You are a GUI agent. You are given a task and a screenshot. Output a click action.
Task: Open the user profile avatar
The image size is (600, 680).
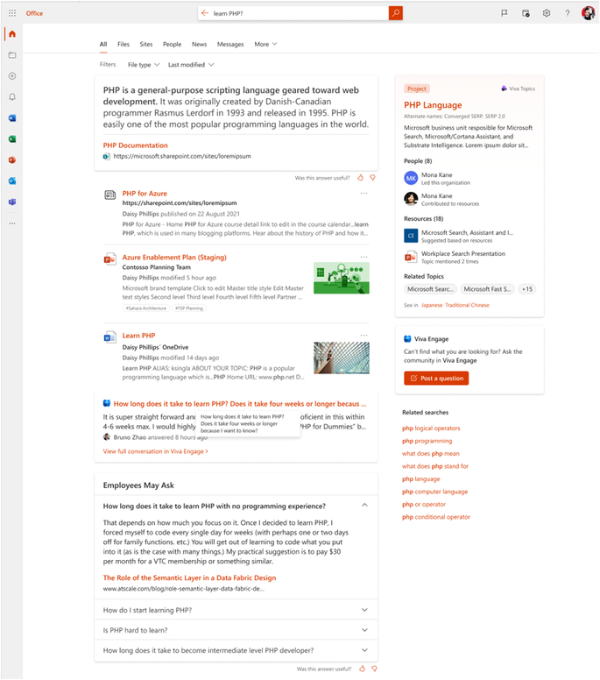click(588, 13)
